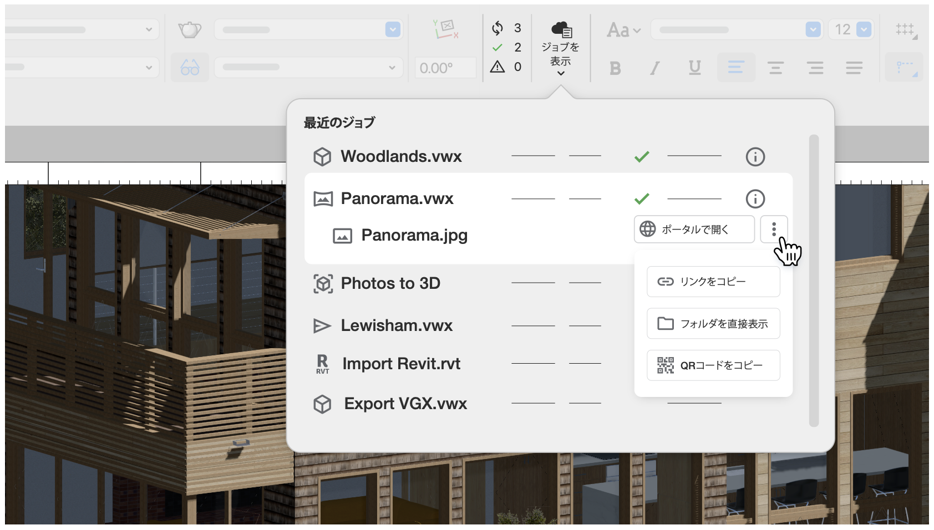Select リンクをコピー from the menu
Image resolution: width=934 pixels, height=530 pixels.
pos(713,282)
